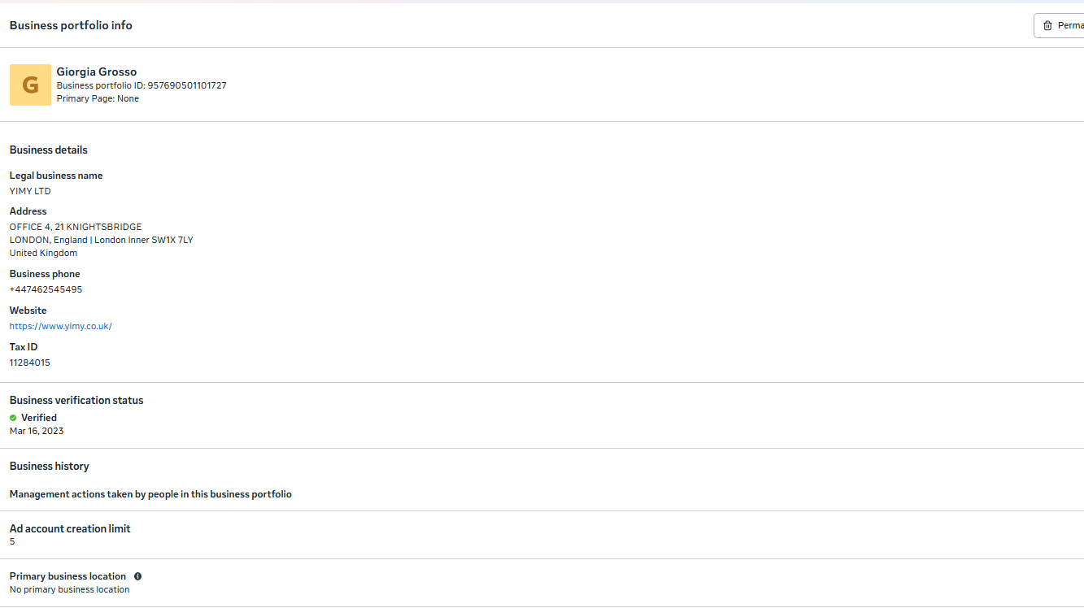Viewport: 1084px width, 608px height.
Task: Click the Primary Page: None text
Action: (x=98, y=98)
